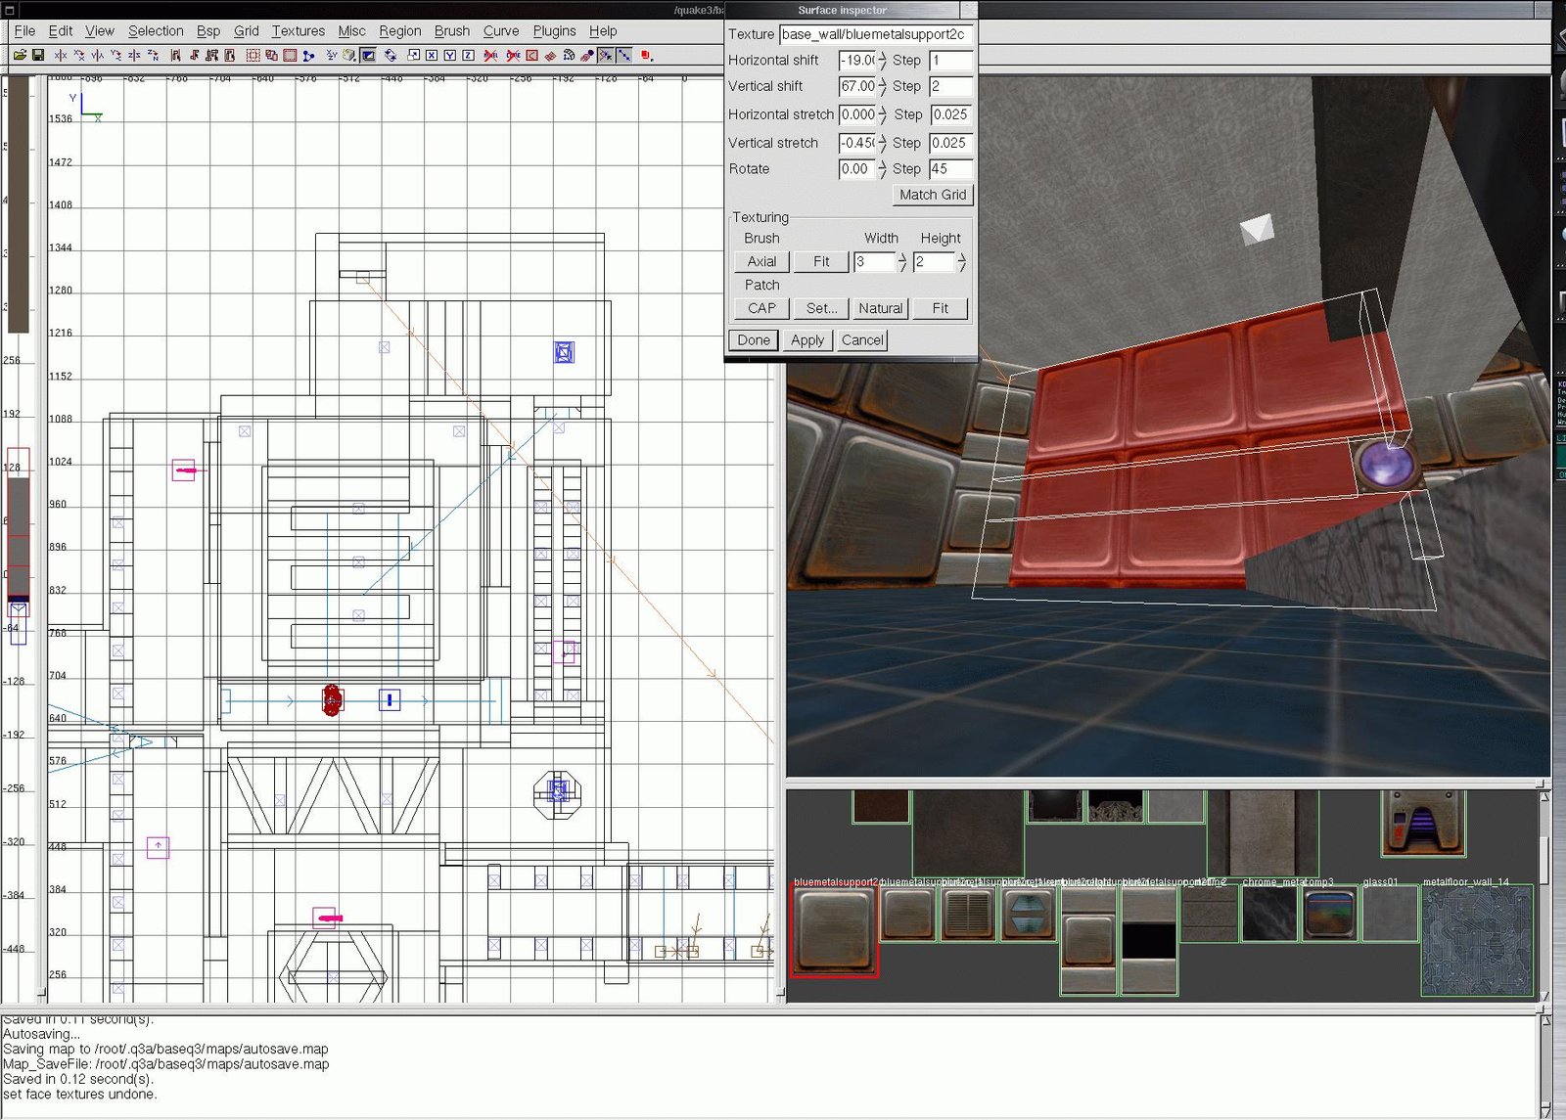The image size is (1566, 1120).
Task: Toggle the pressed crossed-lines toolbar button
Action: click(x=605, y=55)
